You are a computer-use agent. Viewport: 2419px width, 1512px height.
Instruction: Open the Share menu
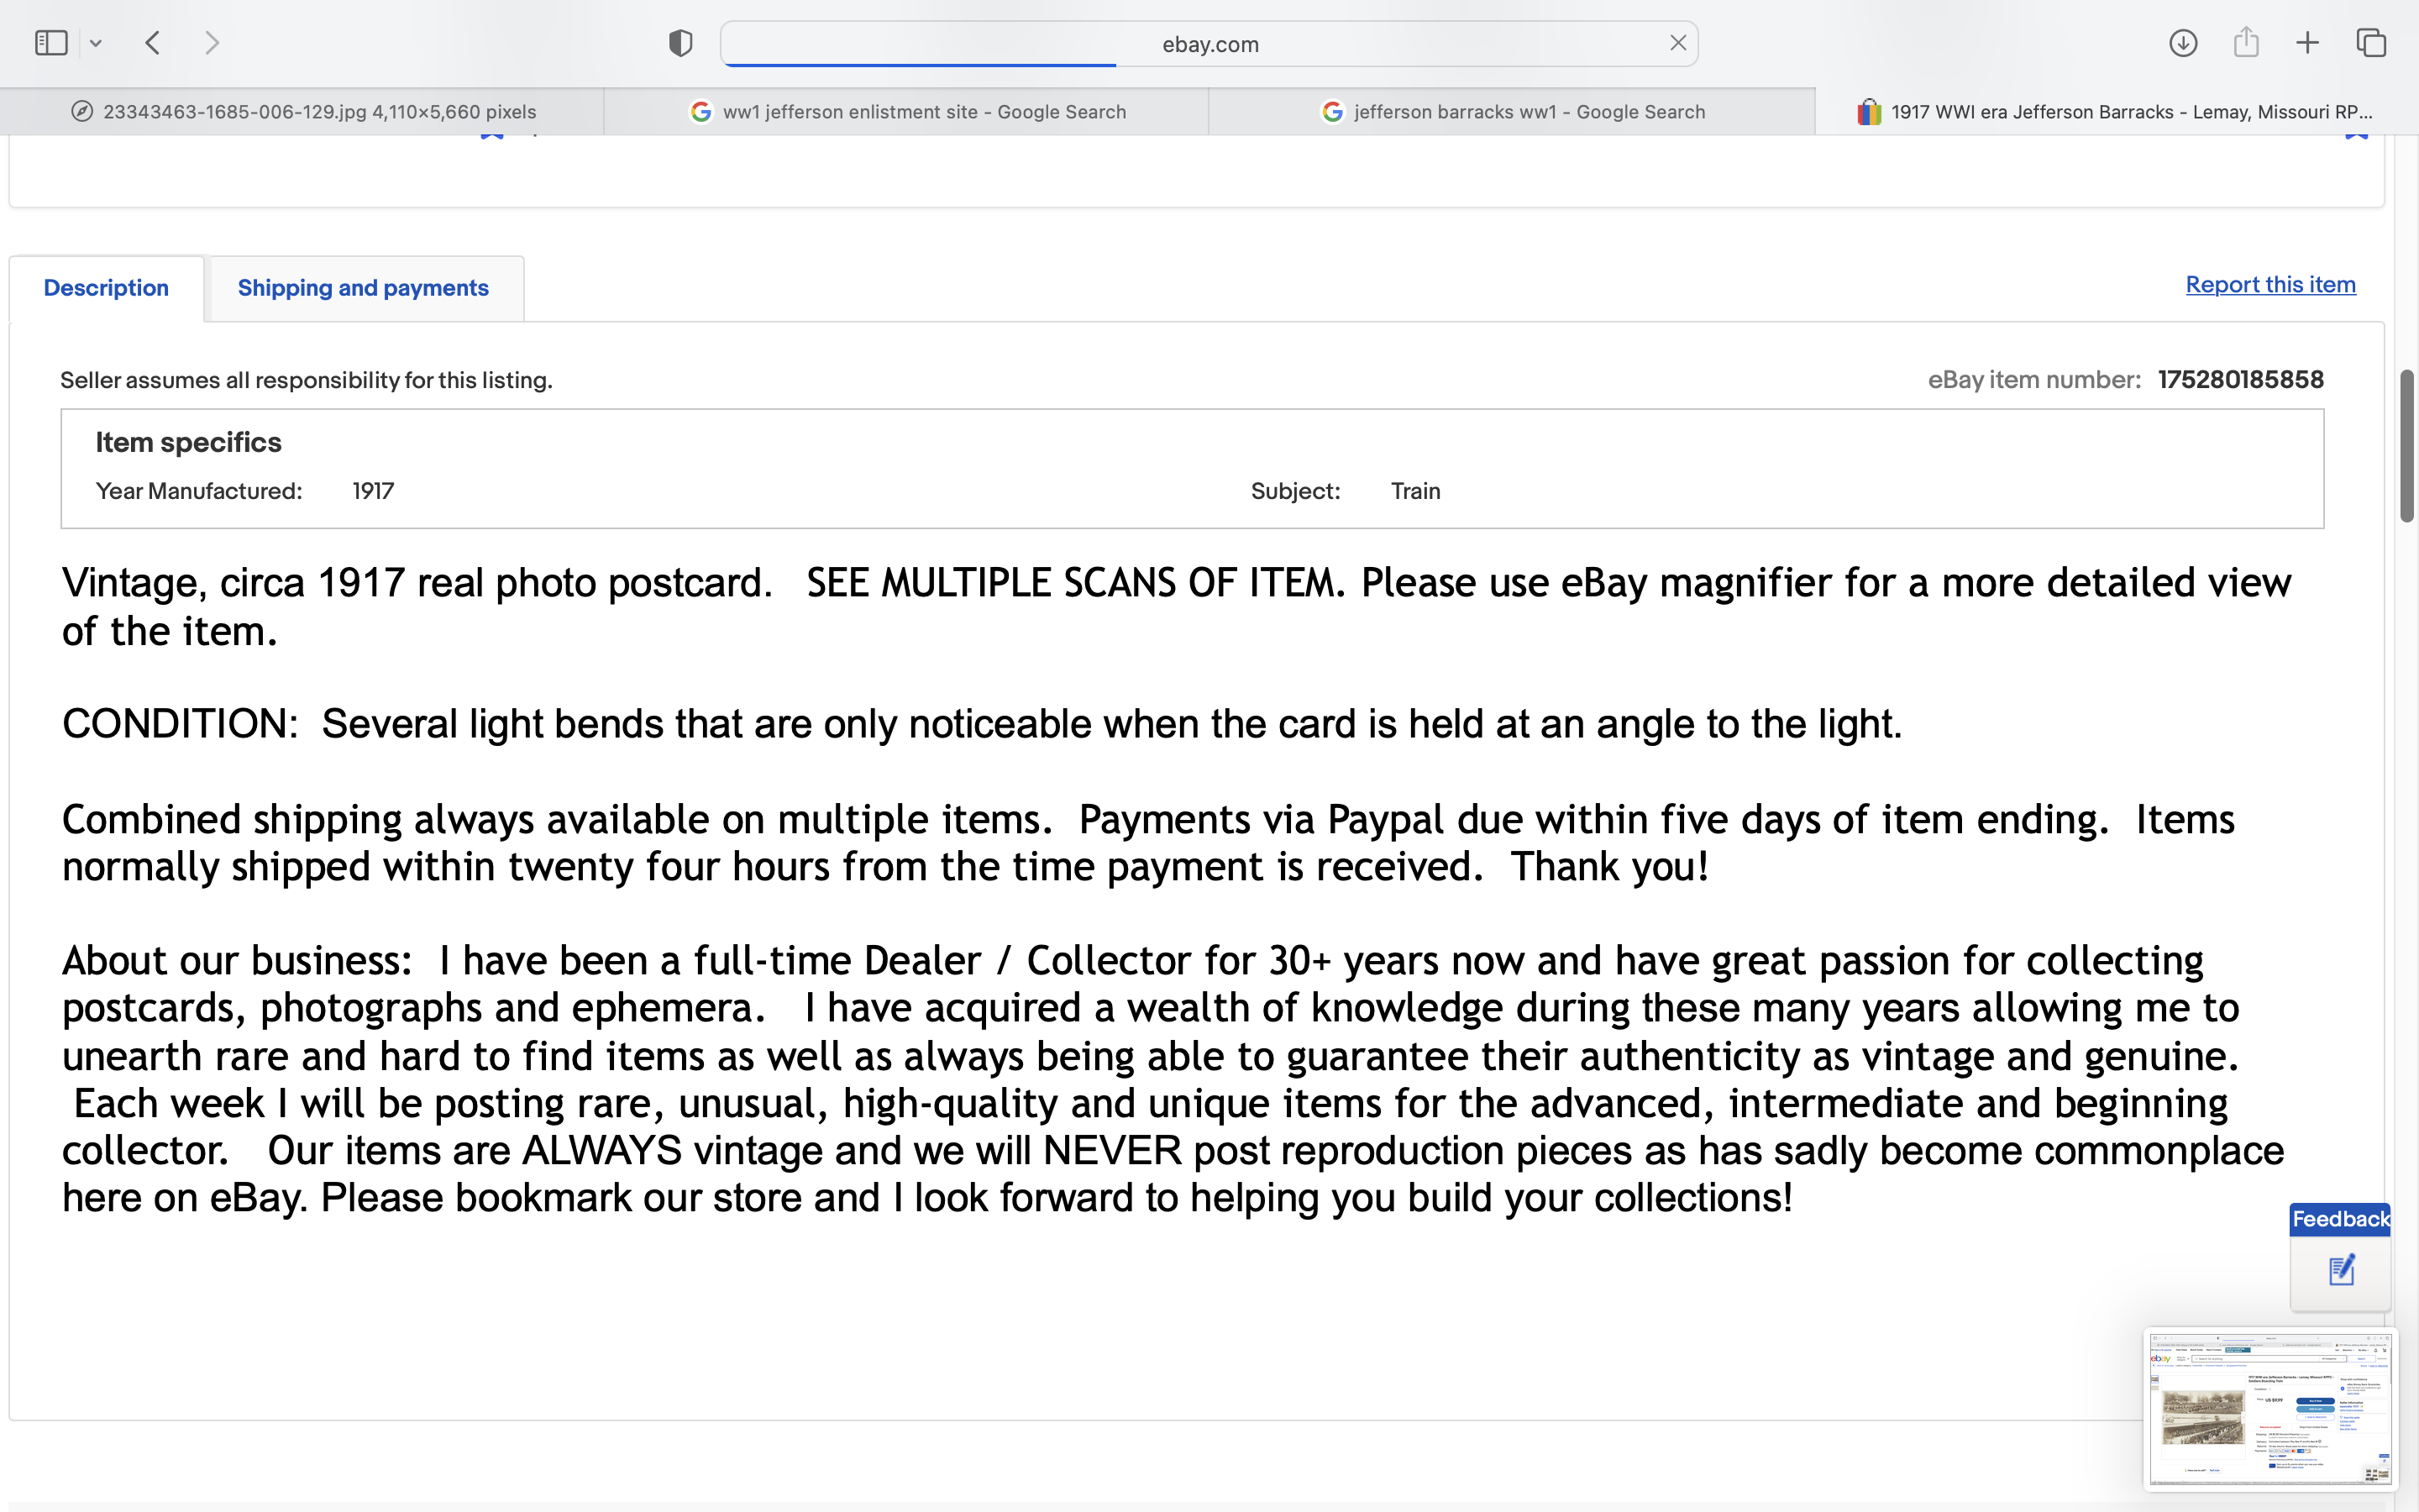(x=2246, y=43)
